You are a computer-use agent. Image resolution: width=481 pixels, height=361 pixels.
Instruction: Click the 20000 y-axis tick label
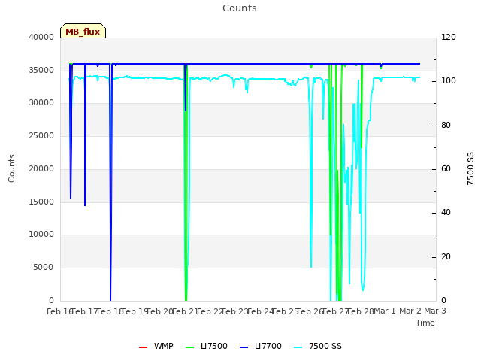(x=41, y=168)
